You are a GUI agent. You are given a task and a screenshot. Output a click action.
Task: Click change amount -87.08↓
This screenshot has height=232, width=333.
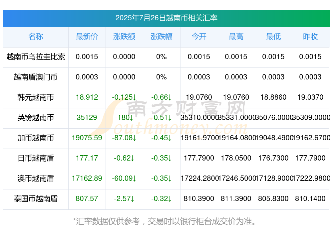124,138
